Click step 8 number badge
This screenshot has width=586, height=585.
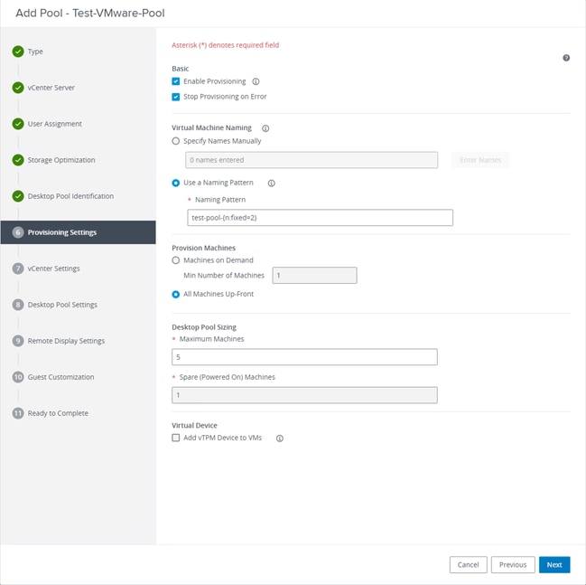coord(18,305)
